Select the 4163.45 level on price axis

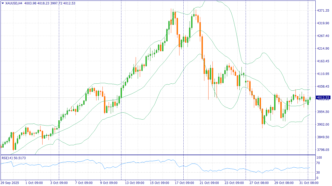[x=323, y=61]
